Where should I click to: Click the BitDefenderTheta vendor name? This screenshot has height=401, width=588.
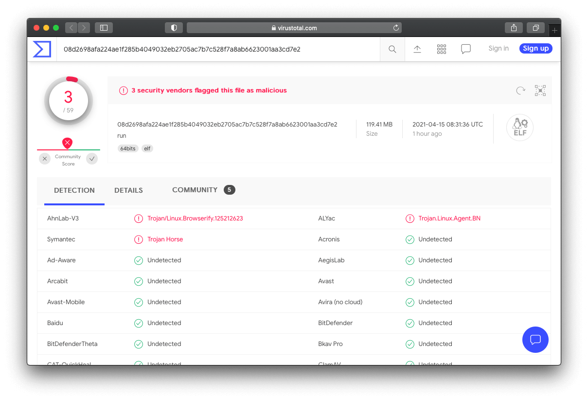[72, 344]
